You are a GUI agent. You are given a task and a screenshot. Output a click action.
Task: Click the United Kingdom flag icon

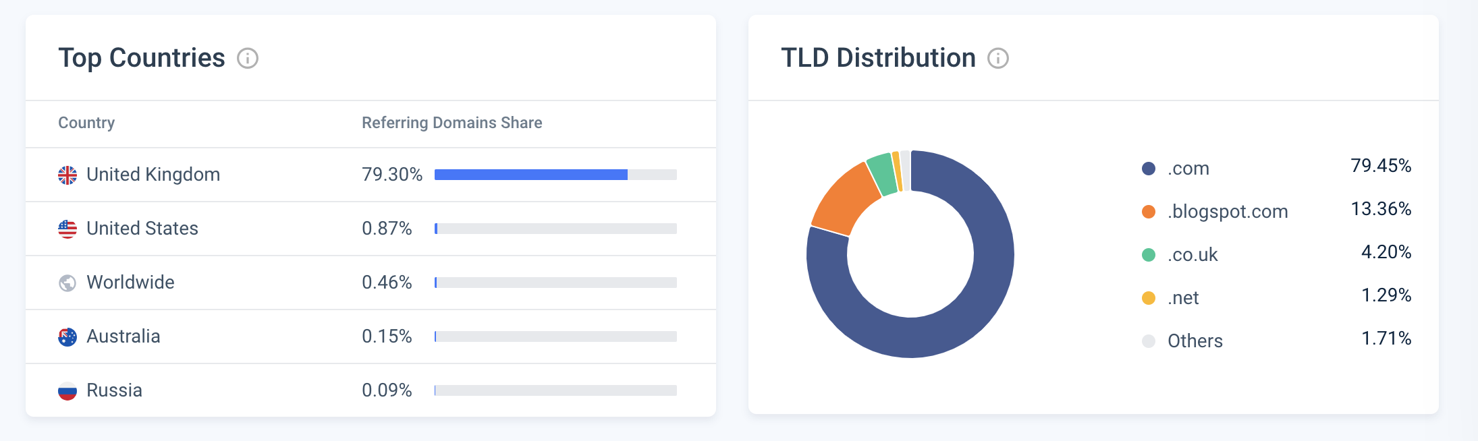click(67, 175)
